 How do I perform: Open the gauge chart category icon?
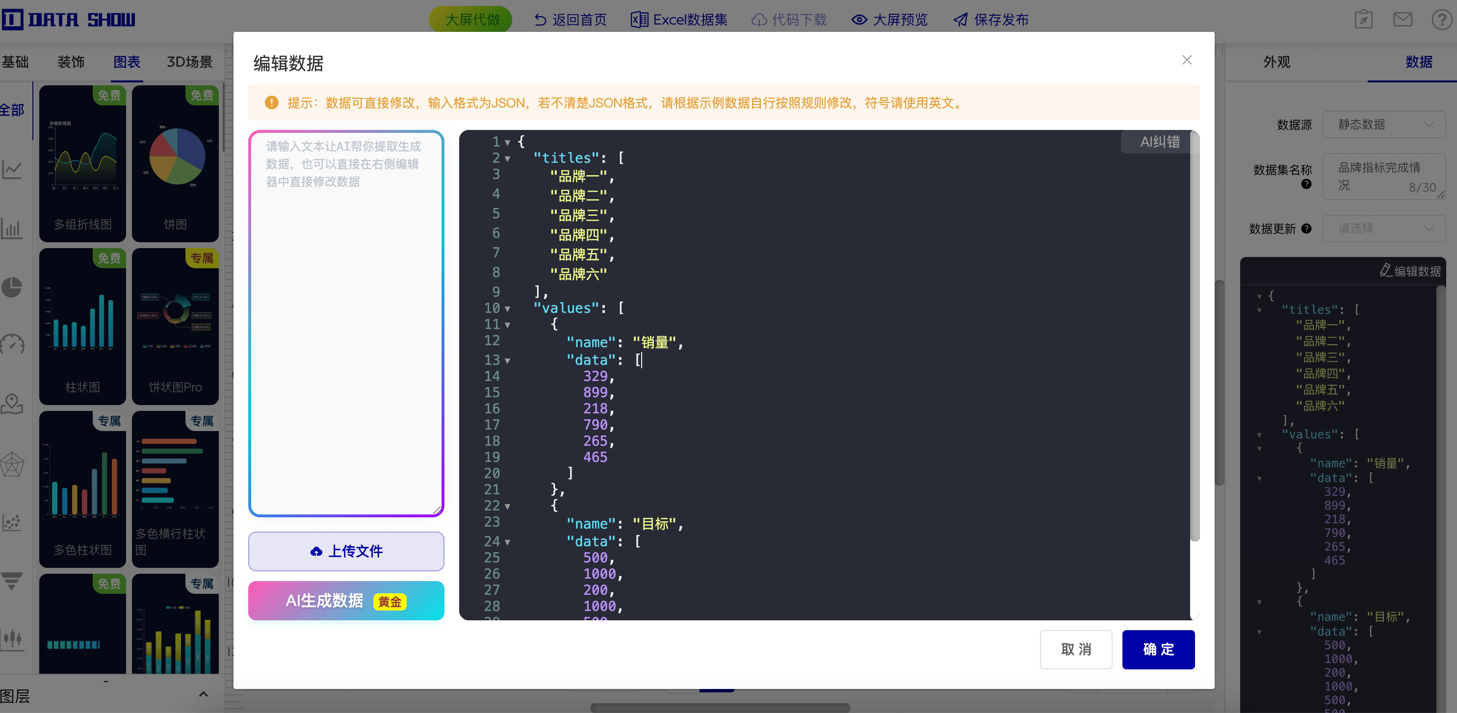click(12, 344)
